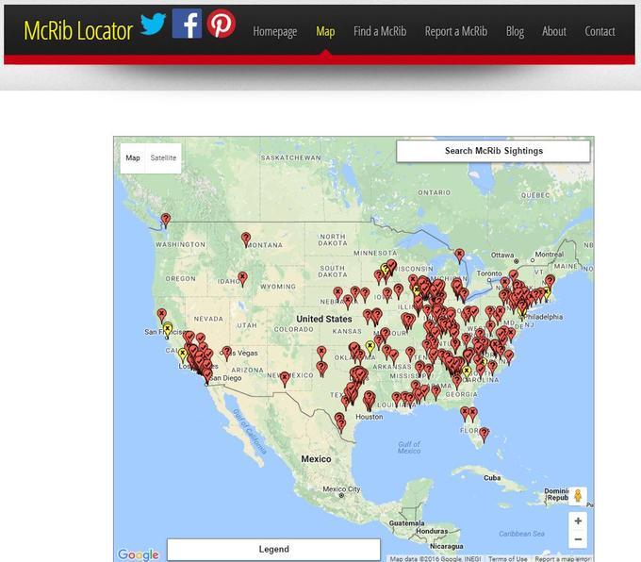
Task: Click the yellow marker in South Carolina
Action: click(467, 372)
